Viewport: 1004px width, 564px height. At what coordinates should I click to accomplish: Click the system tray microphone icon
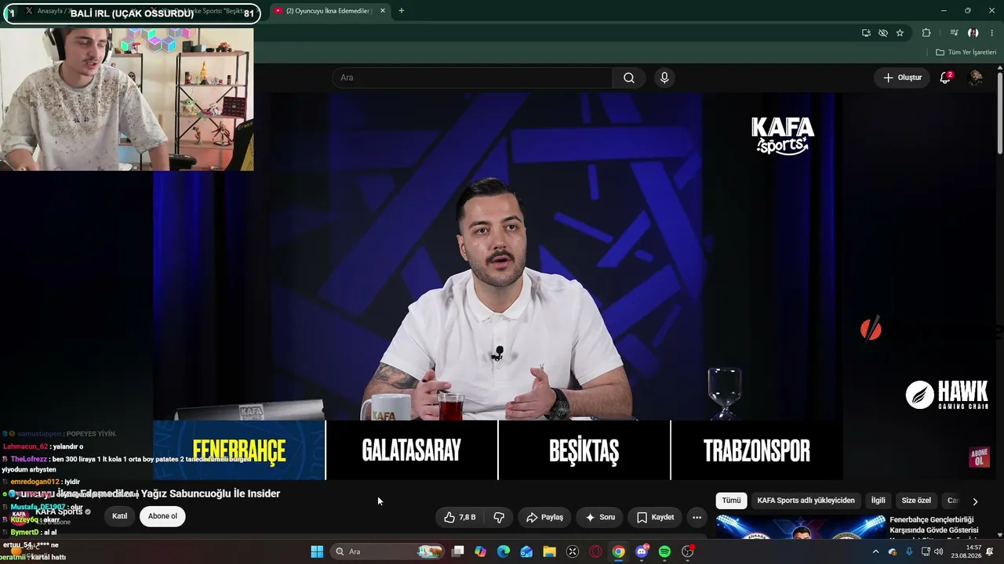[x=909, y=551]
